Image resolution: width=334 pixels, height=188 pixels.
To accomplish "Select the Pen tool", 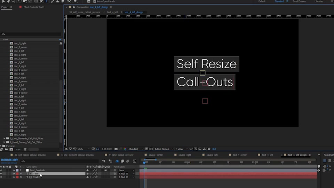I will pos(41,1).
